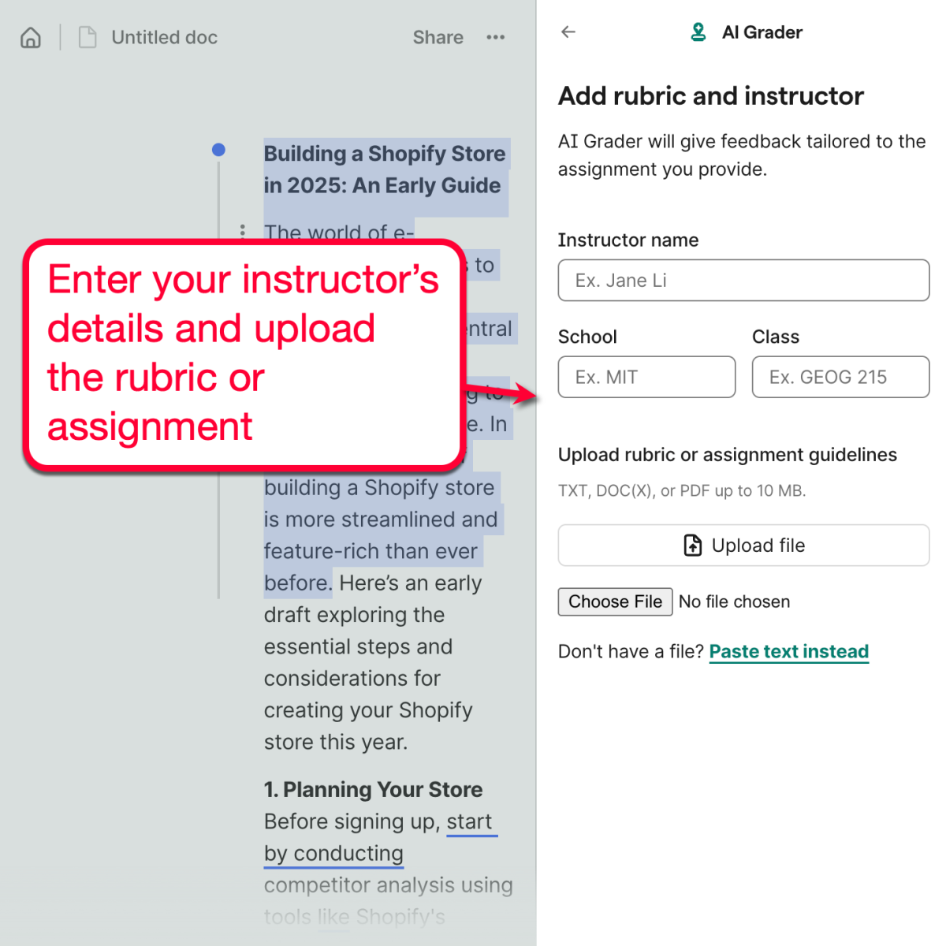This screenshot has height=946, width=946.
Task: Click the Class input field labeled Ex. GEOG 215
Action: pos(840,377)
